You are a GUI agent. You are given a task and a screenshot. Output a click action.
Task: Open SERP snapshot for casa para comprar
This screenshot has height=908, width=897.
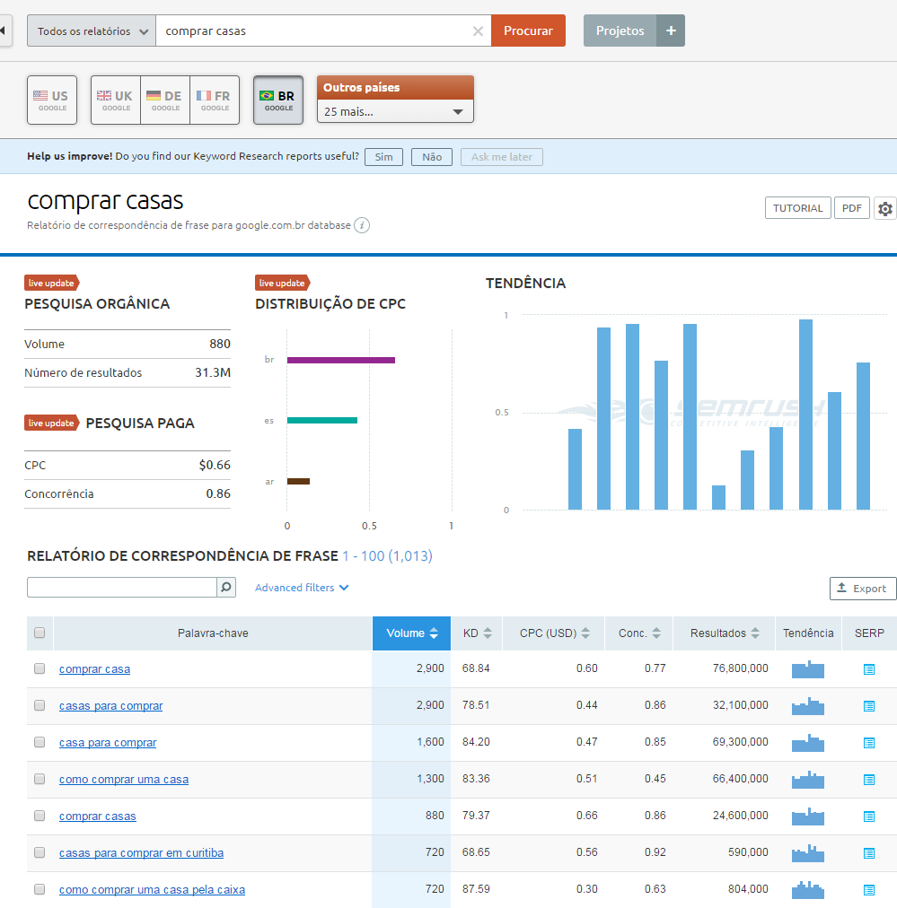[x=868, y=743]
